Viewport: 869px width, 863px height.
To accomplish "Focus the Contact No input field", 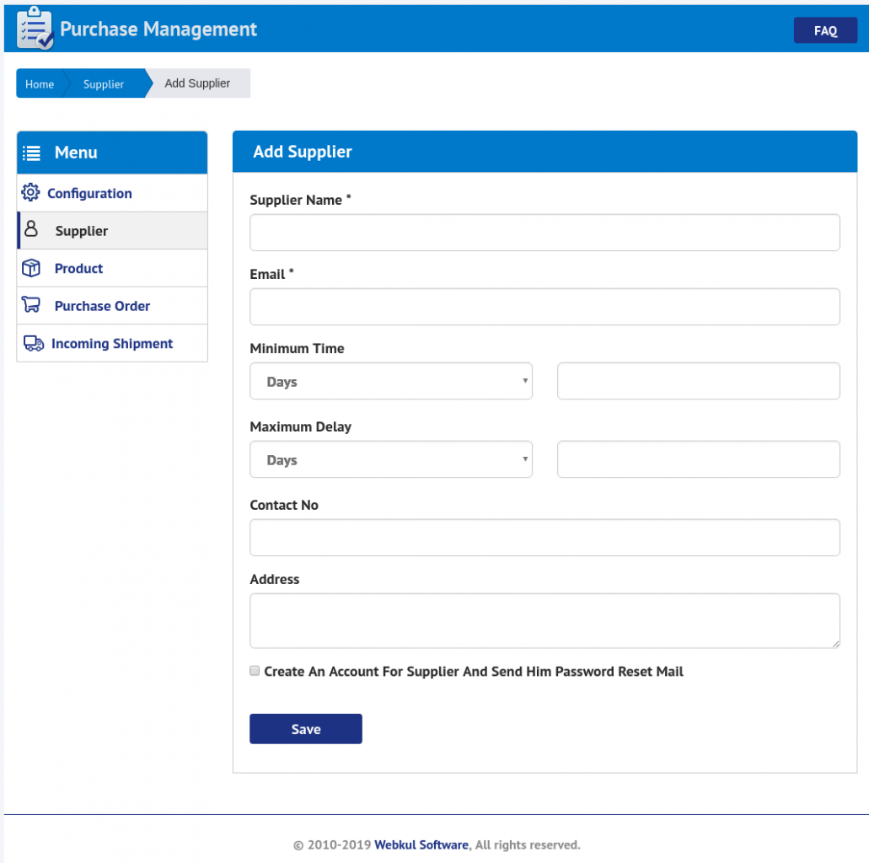I will point(544,538).
